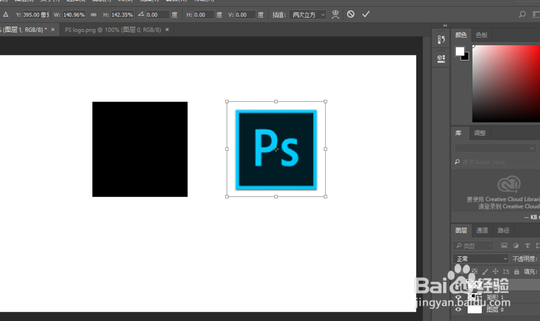The width and height of the screenshot is (540, 321).
Task: Toggle the maintain aspect ratio link icon
Action: tap(93, 15)
